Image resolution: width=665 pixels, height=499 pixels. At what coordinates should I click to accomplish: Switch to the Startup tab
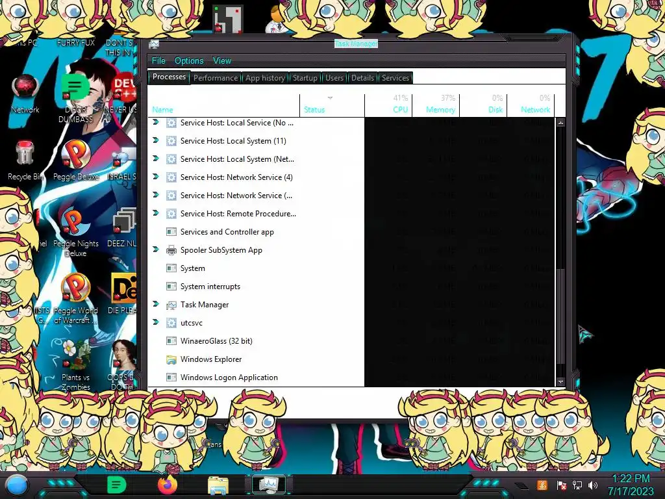[x=305, y=78]
